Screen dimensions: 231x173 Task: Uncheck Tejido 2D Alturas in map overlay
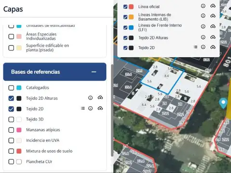click(x=125, y=38)
